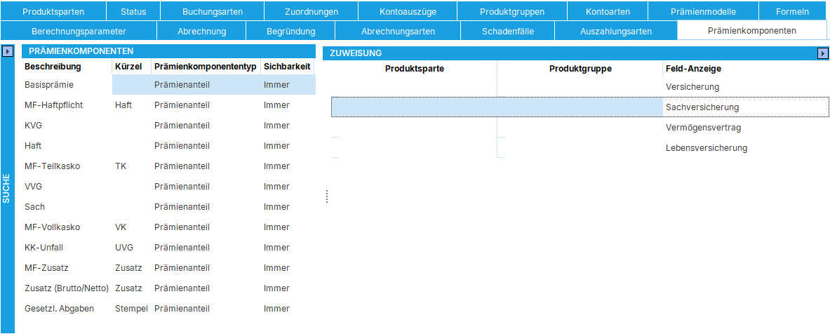Select the MF-Teilkasko row
This screenshot has width=830, height=334.
click(x=53, y=166)
